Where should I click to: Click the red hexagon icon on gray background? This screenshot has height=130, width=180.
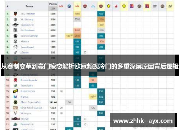[85, 6]
